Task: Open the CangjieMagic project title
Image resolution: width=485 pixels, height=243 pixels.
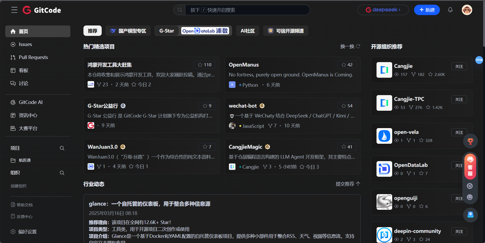Action: pyautogui.click(x=245, y=147)
